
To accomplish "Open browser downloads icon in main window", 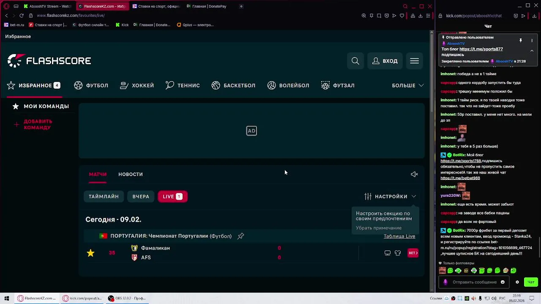I will [x=420, y=16].
